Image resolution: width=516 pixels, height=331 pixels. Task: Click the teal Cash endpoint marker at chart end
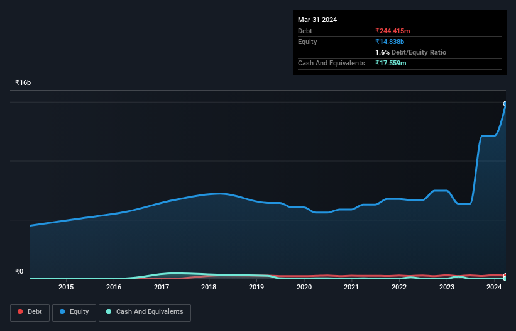[505, 279]
